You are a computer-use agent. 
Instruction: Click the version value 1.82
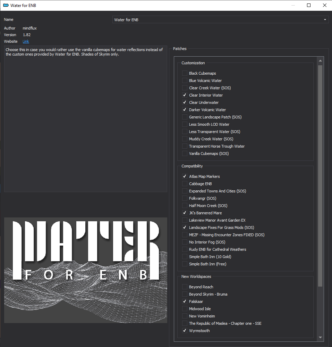27,35
